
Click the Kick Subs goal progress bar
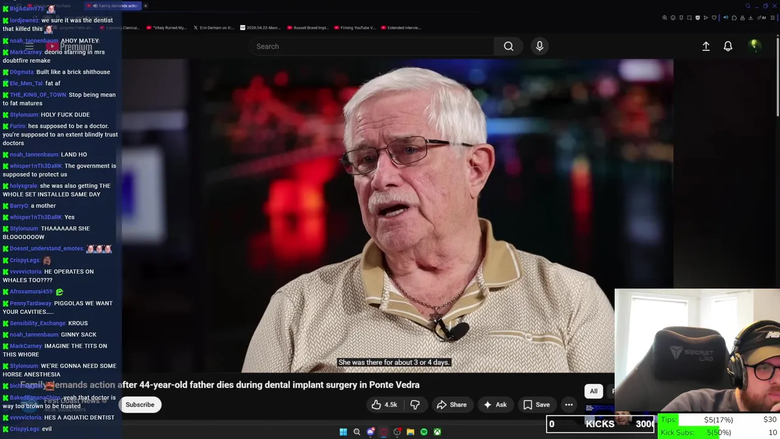pos(719,432)
